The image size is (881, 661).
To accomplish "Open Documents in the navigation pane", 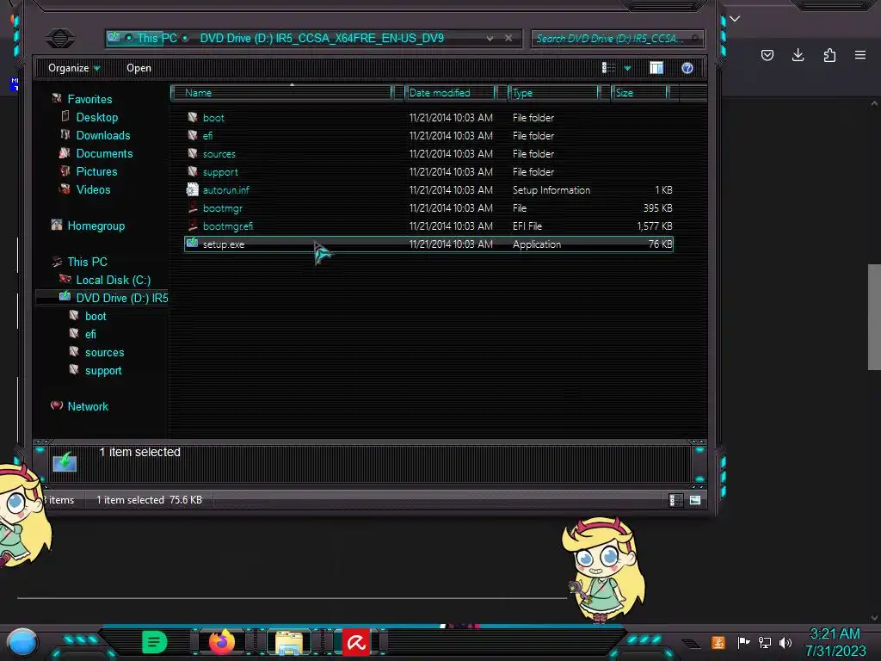I will coord(104,153).
